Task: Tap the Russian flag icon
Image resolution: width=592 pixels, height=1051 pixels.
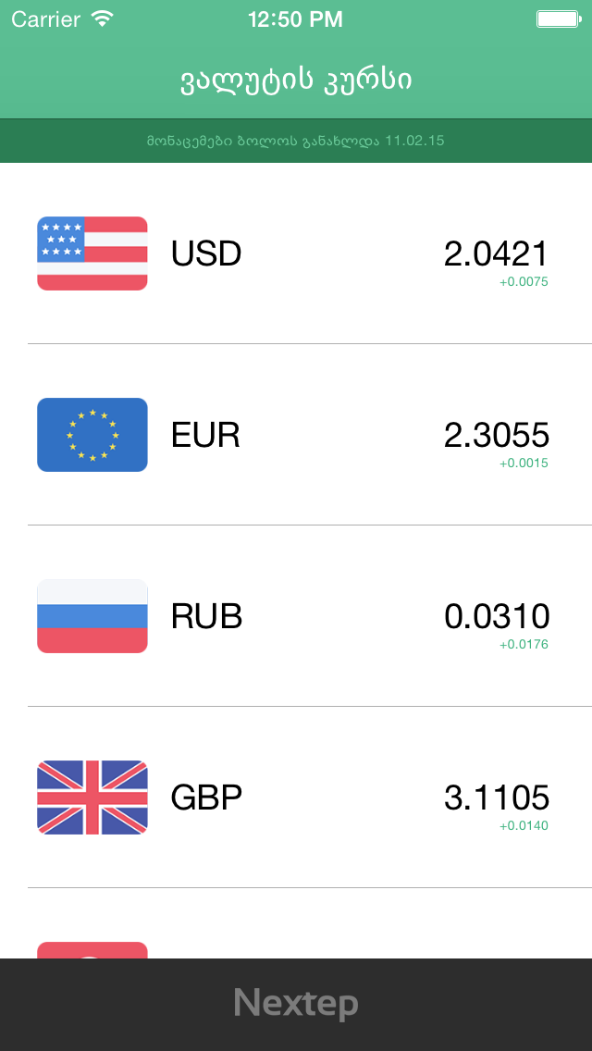Action: pos(92,616)
